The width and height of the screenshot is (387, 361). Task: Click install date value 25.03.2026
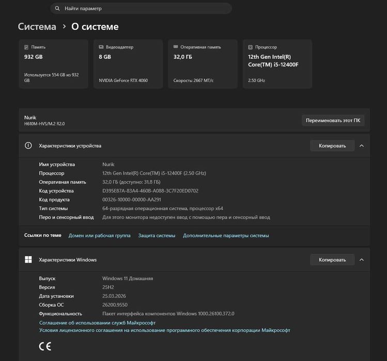114,296
